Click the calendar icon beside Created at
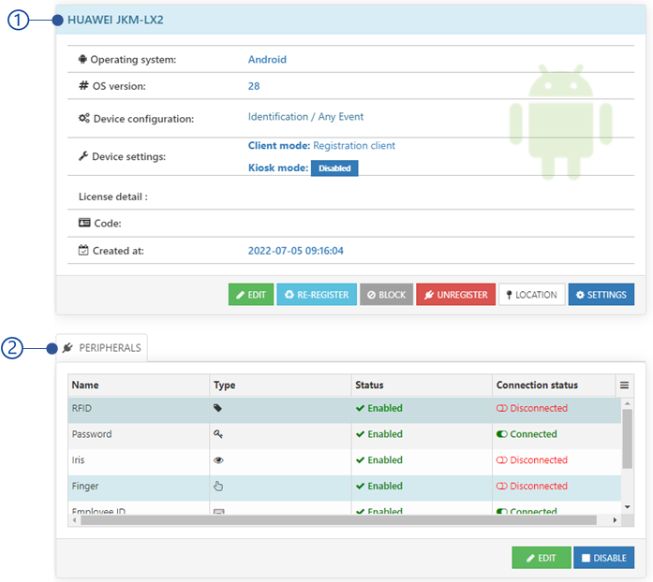 coord(83,250)
